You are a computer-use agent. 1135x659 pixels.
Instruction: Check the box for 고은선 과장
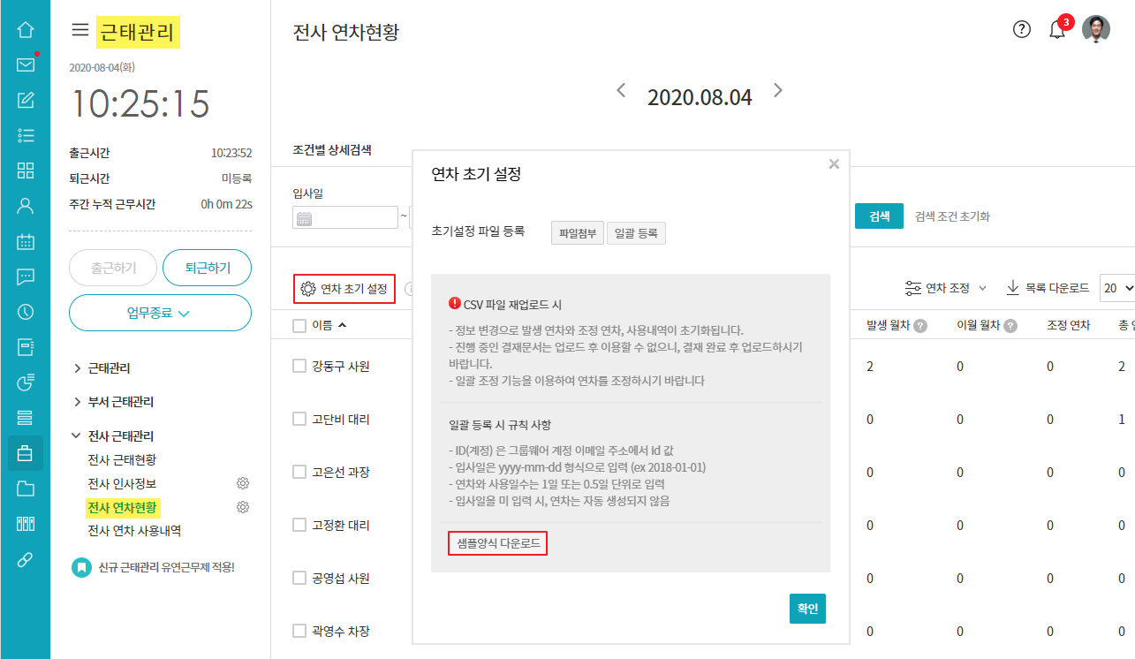[299, 472]
